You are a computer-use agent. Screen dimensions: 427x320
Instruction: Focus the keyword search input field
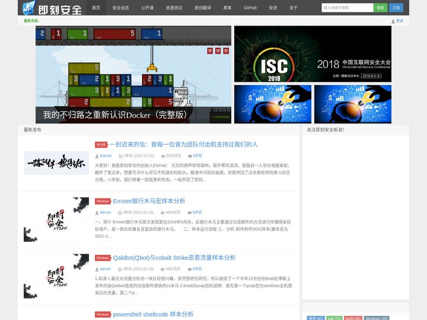pos(347,8)
